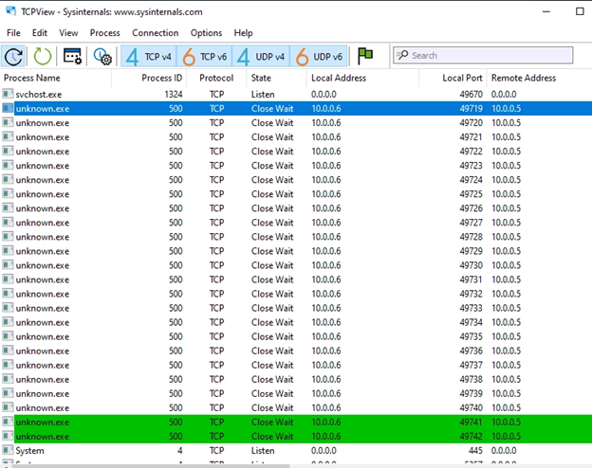Click the resolve addresses gear-clock icon
592x468 pixels.
point(102,56)
